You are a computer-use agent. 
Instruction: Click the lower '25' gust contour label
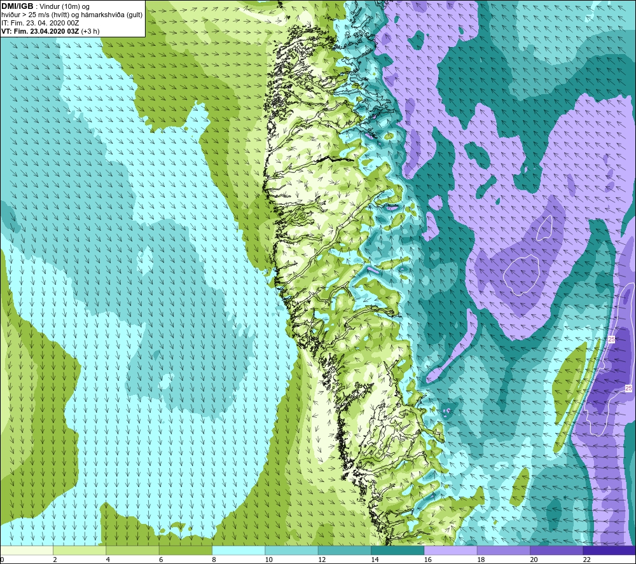628,388
